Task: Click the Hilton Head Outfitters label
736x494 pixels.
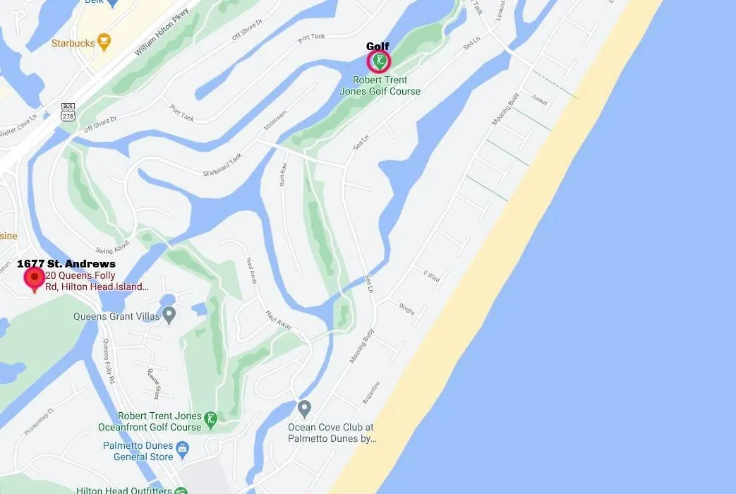Action: click(x=124, y=490)
